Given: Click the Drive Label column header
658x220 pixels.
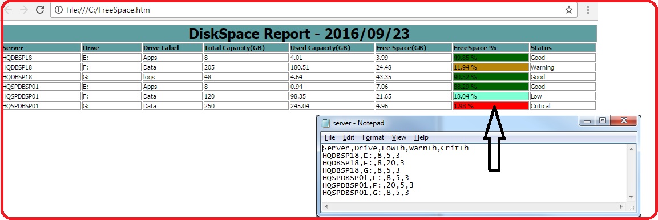Looking at the screenshot, I should click(x=172, y=48).
